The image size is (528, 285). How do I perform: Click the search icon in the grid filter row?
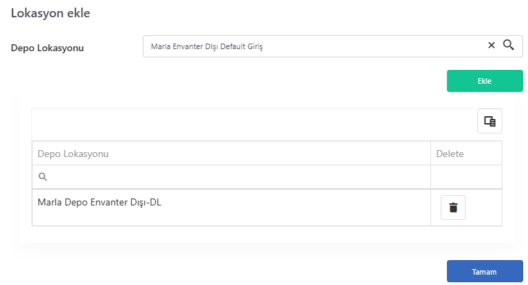[43, 177]
